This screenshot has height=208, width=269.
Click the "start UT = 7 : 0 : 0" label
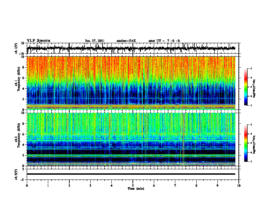coord(164,41)
